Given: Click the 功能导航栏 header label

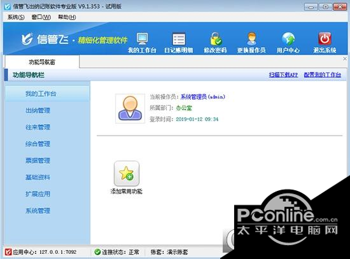Looking at the screenshot, I should click(x=29, y=75).
